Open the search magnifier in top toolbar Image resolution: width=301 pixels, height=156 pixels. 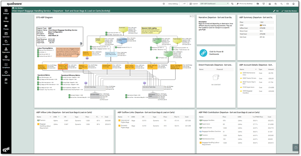pos(281,4)
